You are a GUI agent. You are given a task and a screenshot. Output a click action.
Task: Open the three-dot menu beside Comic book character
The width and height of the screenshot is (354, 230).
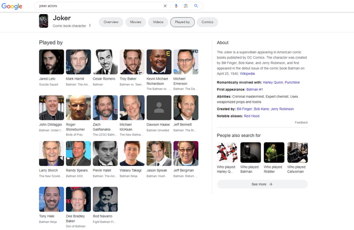point(90,25)
